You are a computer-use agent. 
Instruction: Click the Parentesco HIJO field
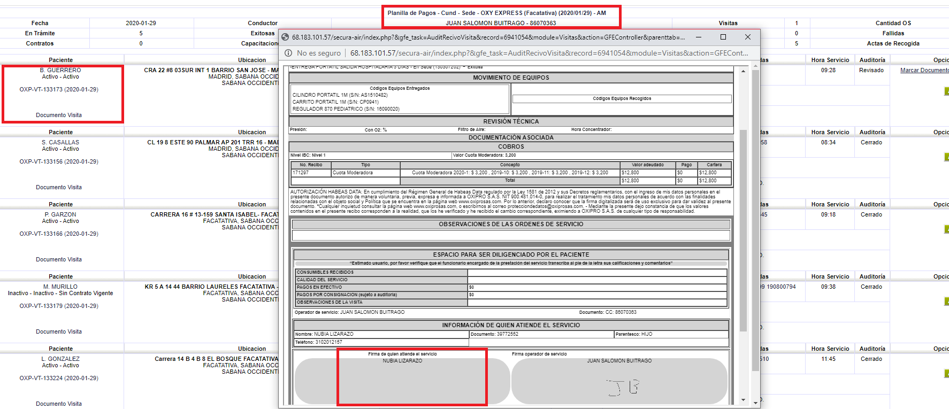point(671,334)
